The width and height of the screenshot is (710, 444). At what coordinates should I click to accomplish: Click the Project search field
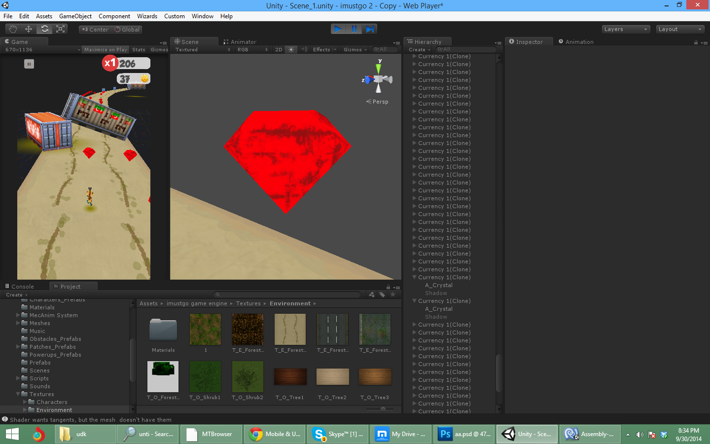[x=287, y=295]
